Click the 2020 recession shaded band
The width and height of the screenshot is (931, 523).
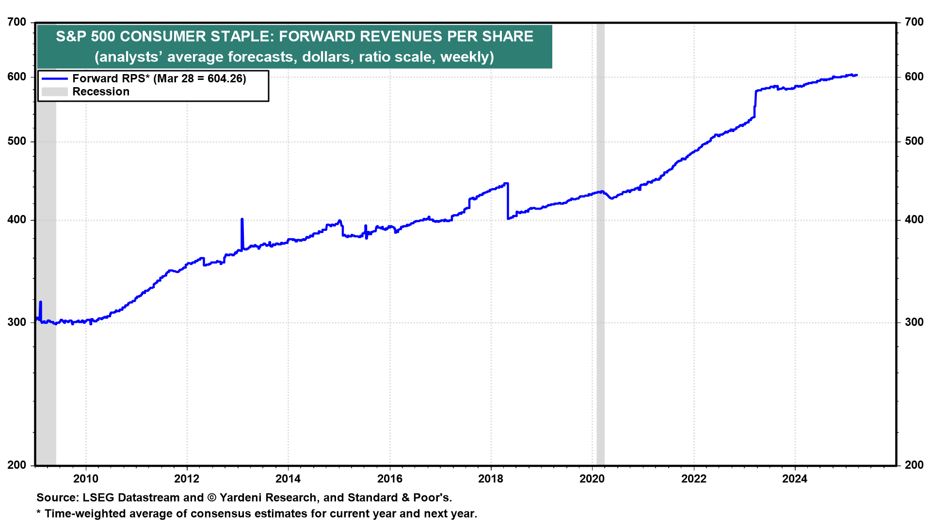click(600, 339)
